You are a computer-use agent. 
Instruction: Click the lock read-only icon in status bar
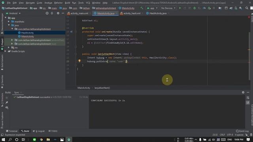[x=246, y=135]
